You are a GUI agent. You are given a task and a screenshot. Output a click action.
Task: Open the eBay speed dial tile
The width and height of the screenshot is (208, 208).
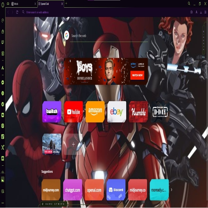(x=117, y=112)
